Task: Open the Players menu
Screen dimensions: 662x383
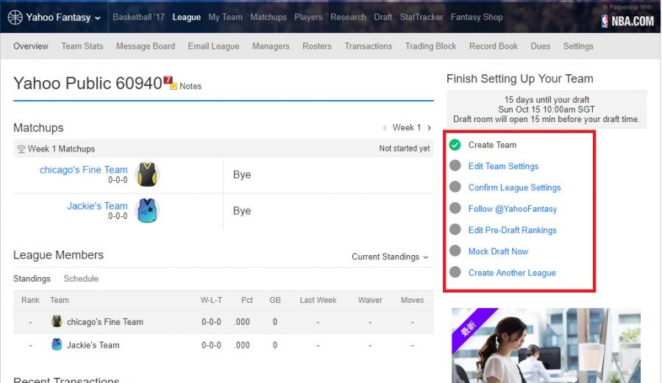Action: pos(308,18)
